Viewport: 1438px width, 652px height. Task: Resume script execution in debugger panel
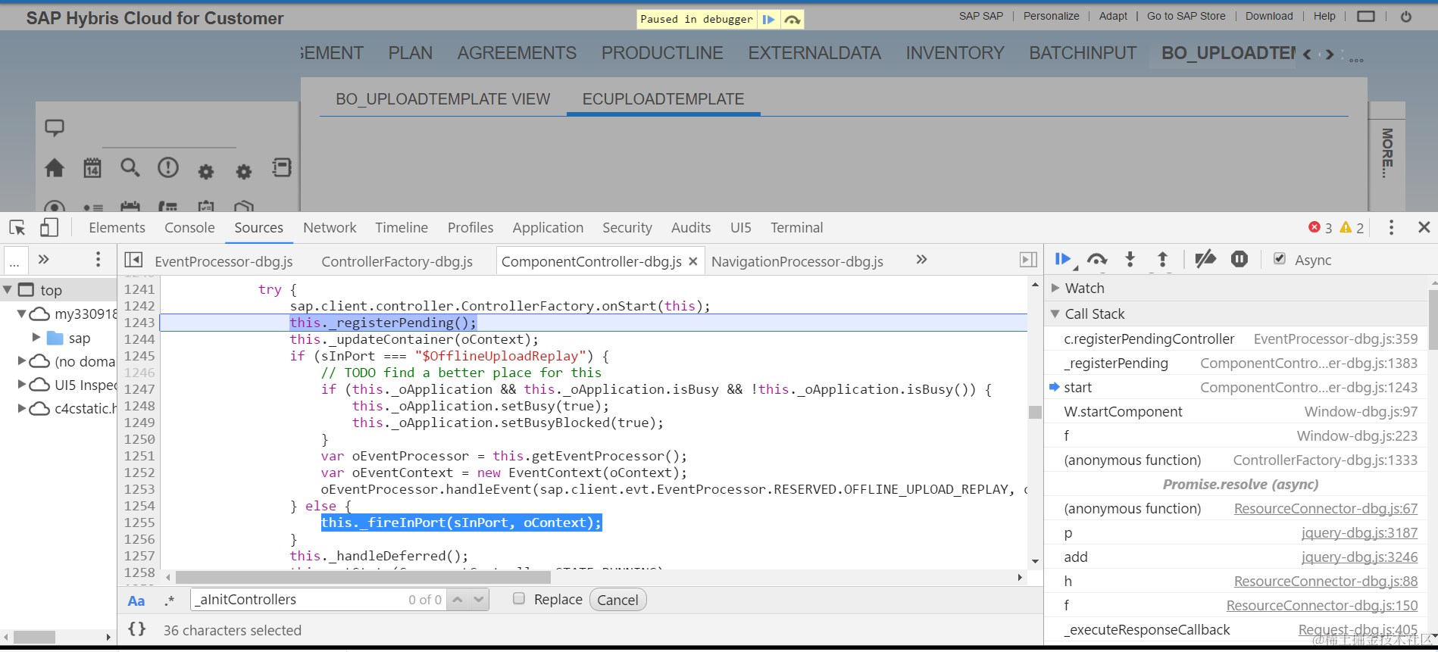1064,260
